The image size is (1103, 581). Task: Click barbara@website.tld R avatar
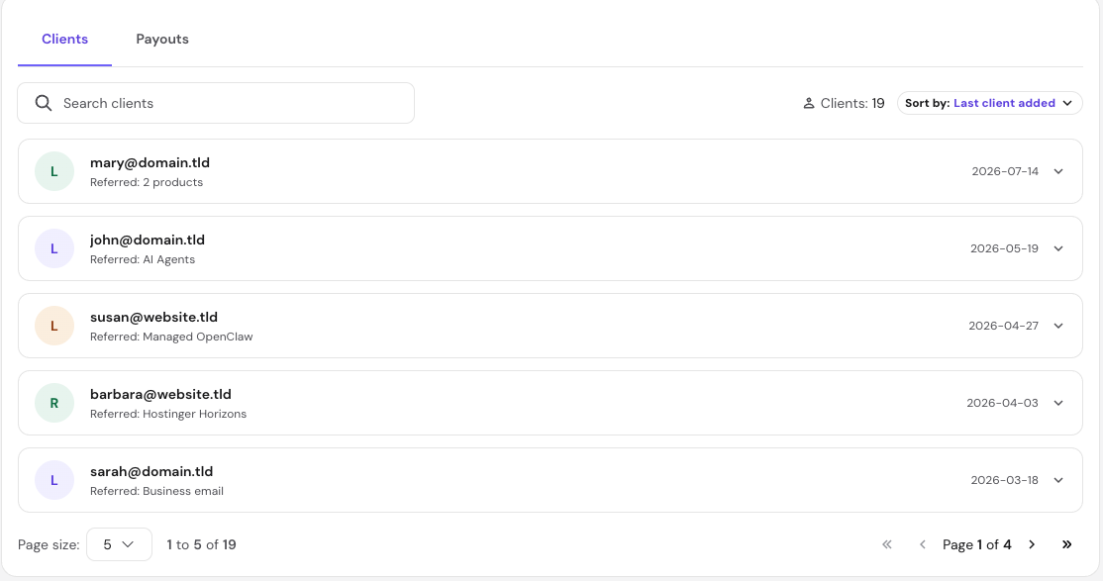[54, 404]
